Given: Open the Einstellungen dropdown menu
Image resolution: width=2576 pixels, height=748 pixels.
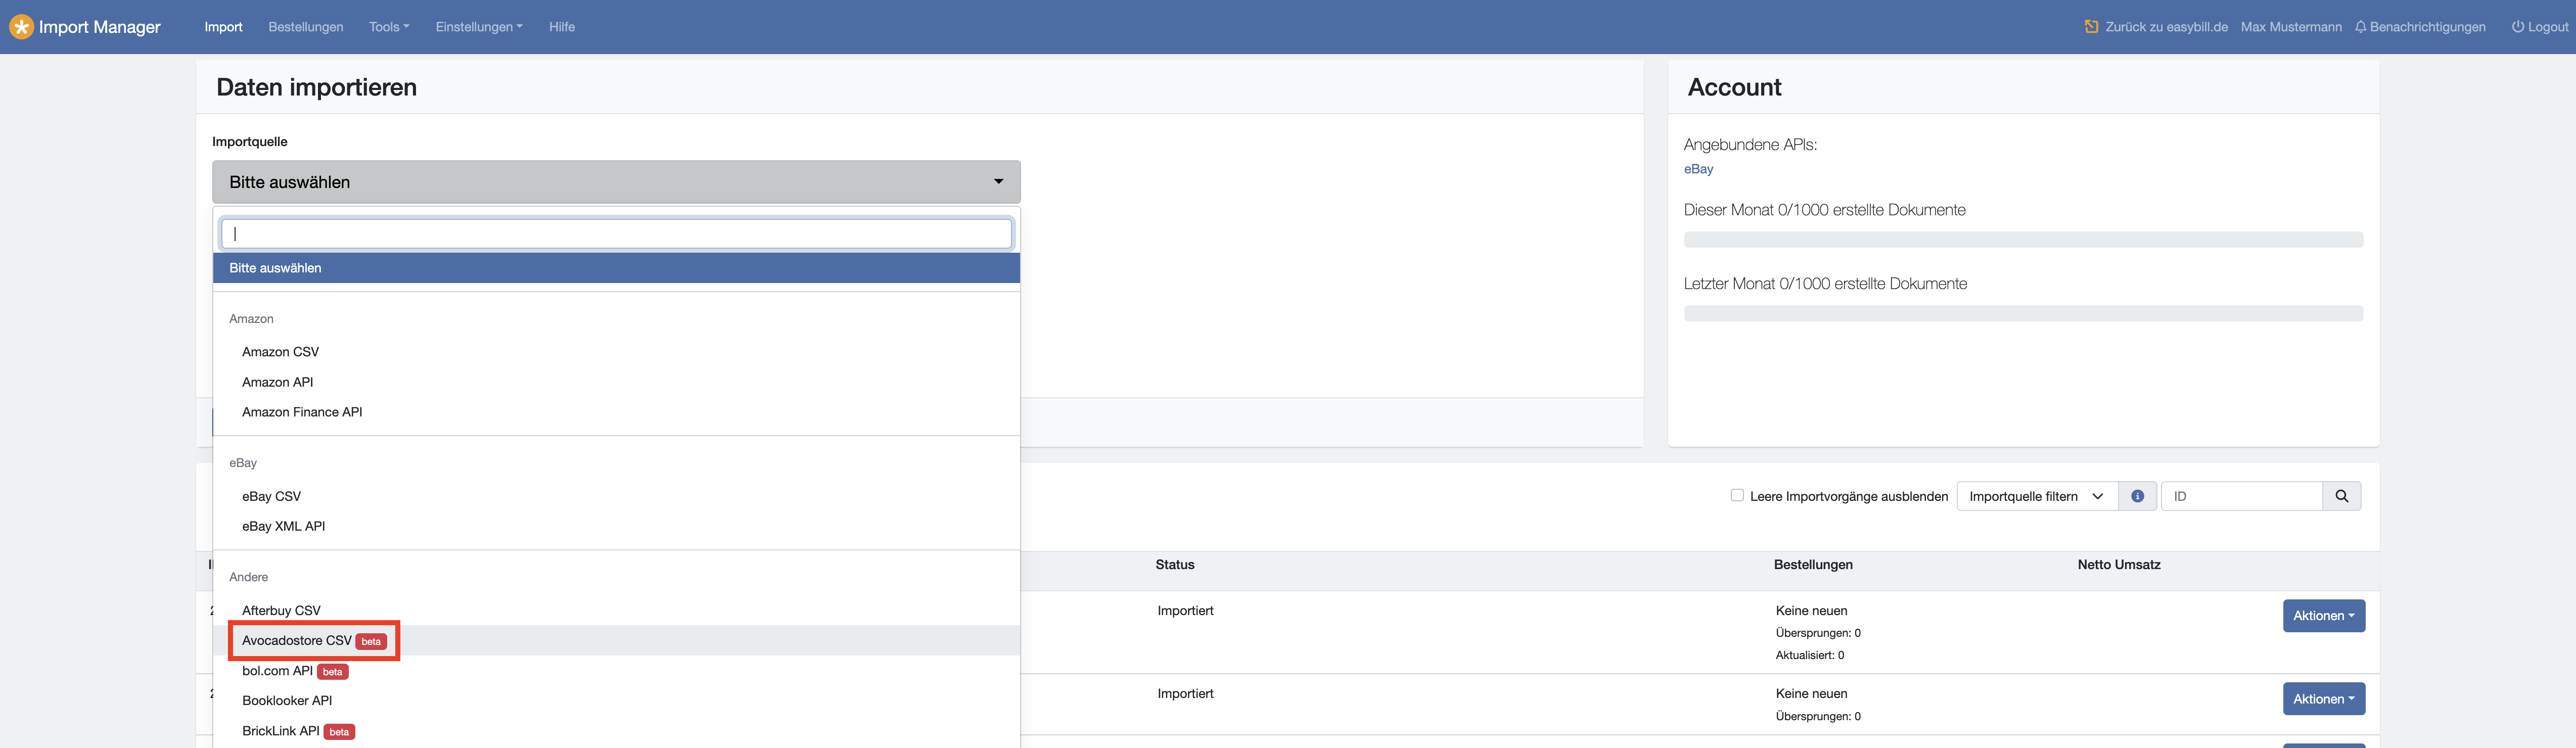Looking at the screenshot, I should tap(479, 27).
